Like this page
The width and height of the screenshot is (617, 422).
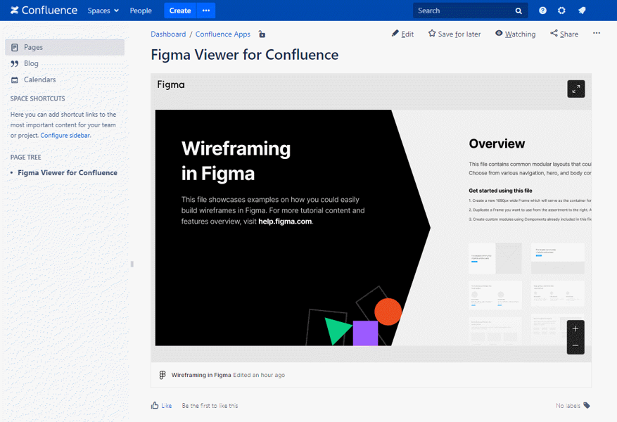(161, 405)
